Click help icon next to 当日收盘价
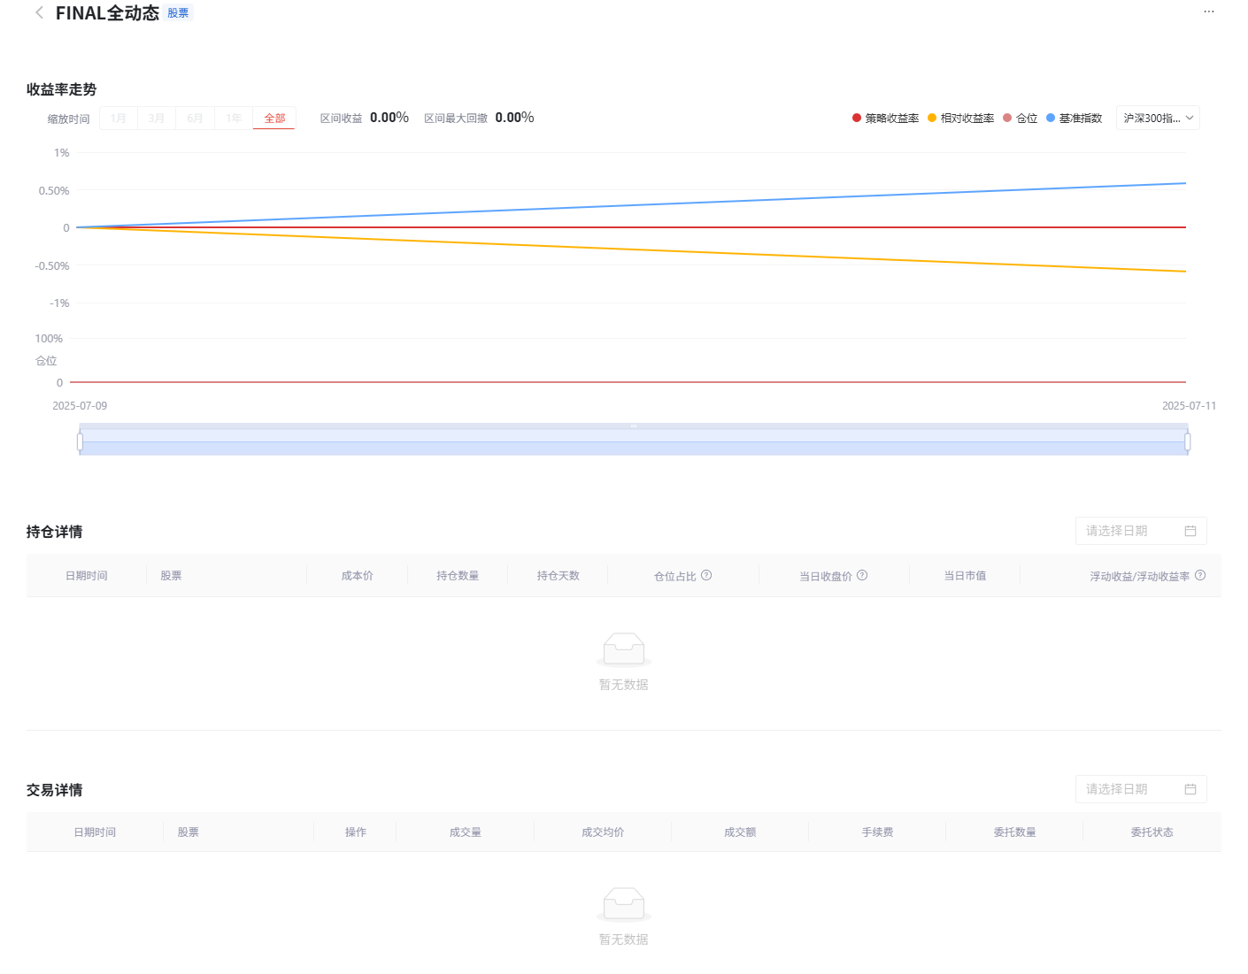This screenshot has width=1248, height=974. pos(862,575)
